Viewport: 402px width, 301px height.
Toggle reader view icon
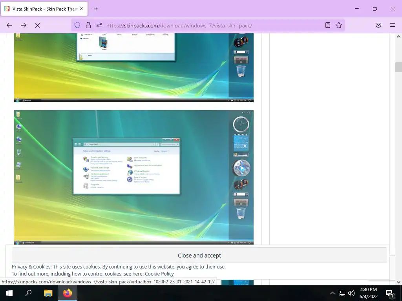point(328,25)
